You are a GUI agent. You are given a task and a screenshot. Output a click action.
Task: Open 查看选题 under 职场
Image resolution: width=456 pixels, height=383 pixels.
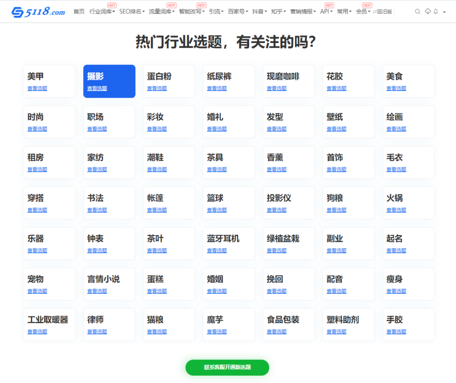click(x=97, y=129)
